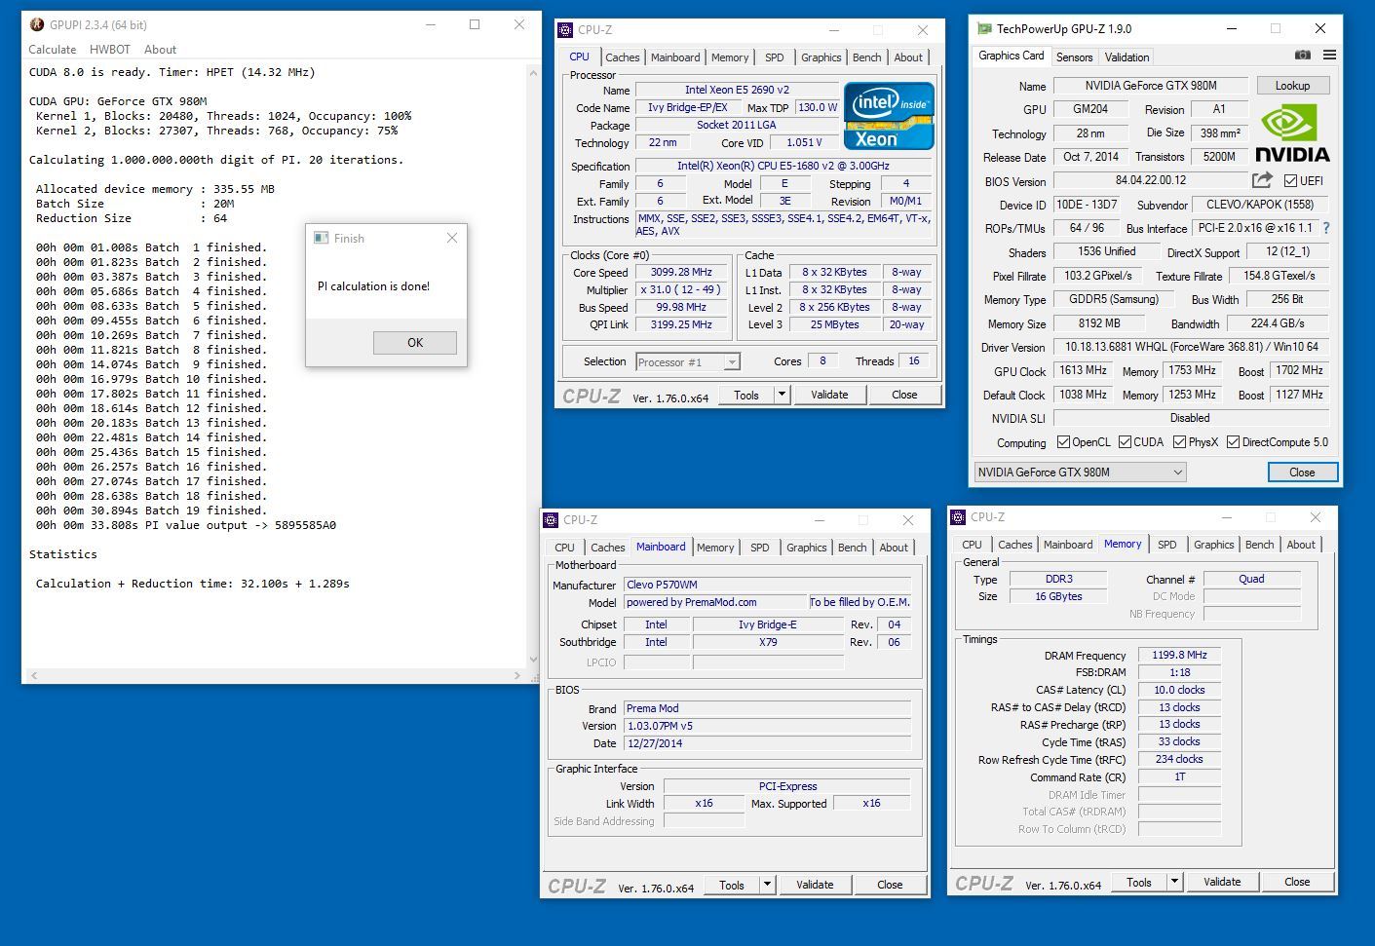Toggle the DirectCompute 5.0 checkbox
The image size is (1375, 946).
coord(1233,442)
